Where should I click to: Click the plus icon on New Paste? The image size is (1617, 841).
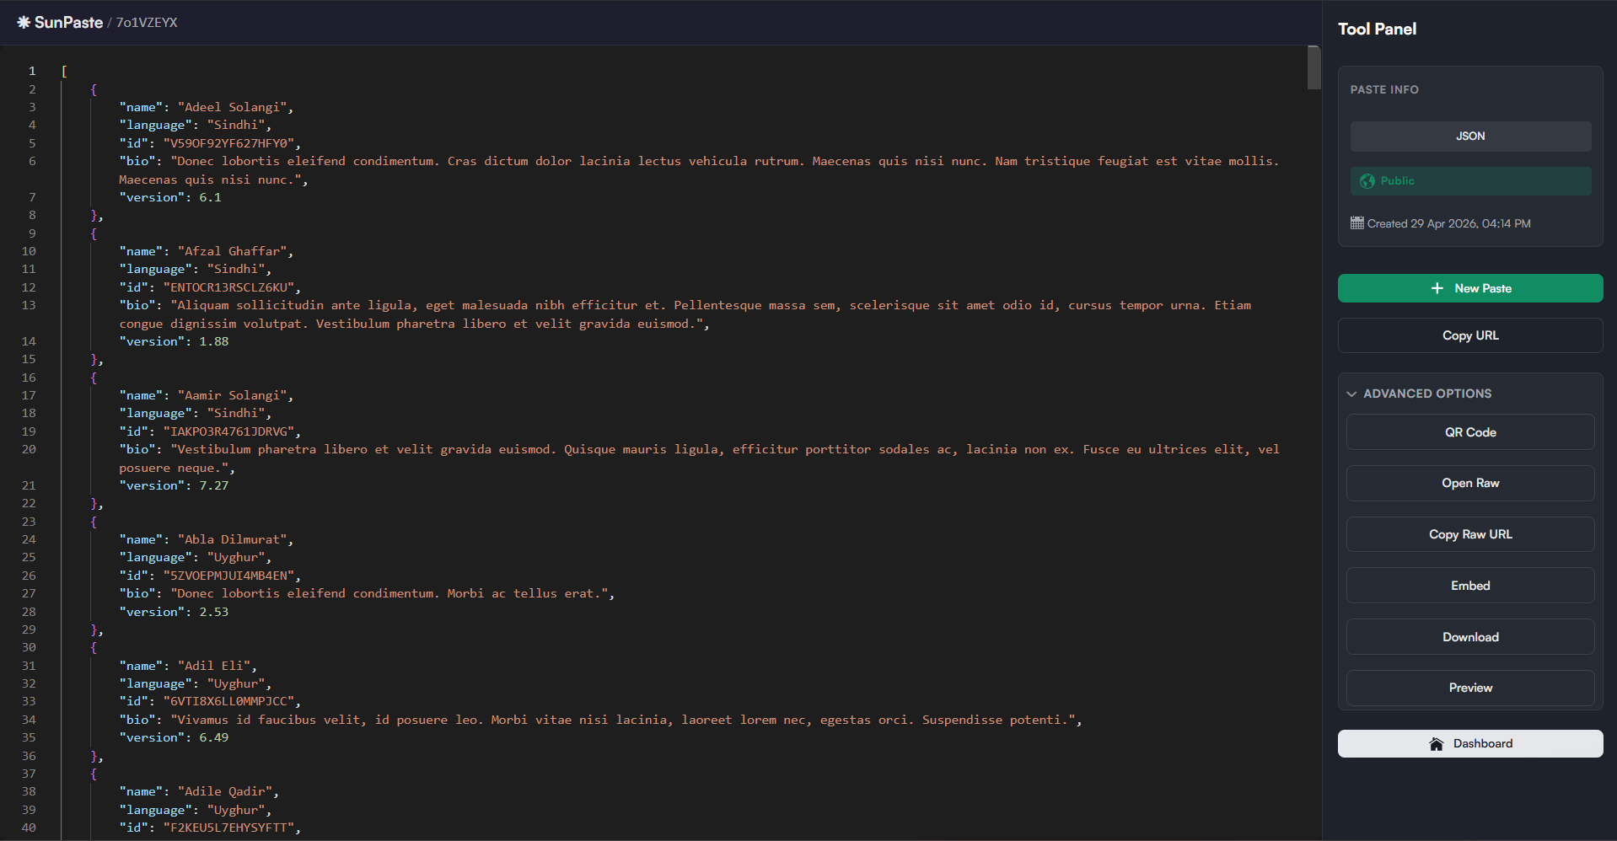[1437, 288]
